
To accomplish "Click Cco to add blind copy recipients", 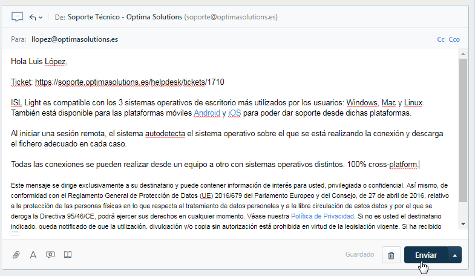I will point(454,39).
